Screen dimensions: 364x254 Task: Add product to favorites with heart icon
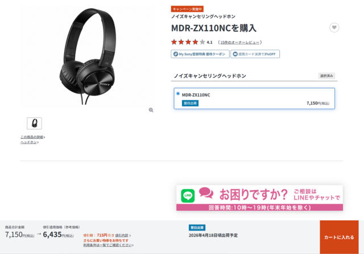(334, 28)
